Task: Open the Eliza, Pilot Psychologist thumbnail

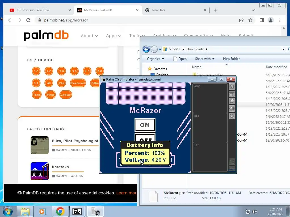Action: click(40, 145)
